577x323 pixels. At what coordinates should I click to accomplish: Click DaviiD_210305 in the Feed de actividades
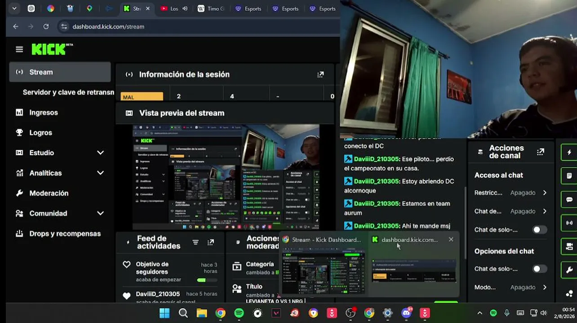tap(158, 294)
